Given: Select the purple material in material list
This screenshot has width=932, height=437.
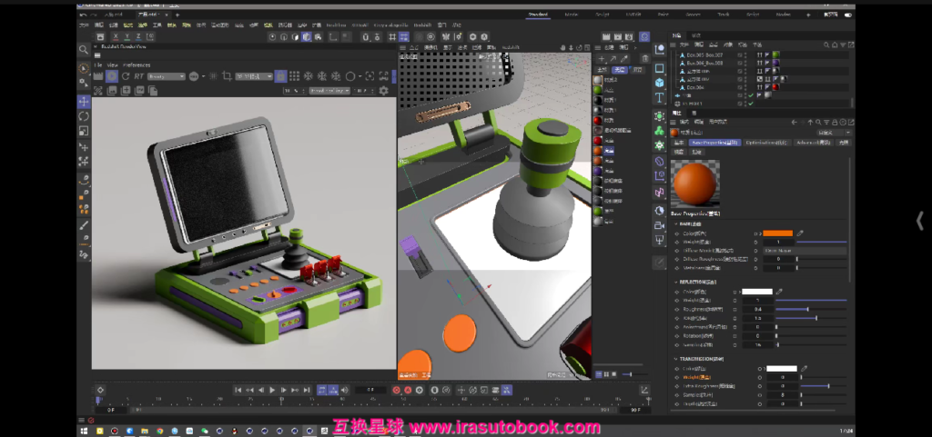Looking at the screenshot, I should pos(598,172).
